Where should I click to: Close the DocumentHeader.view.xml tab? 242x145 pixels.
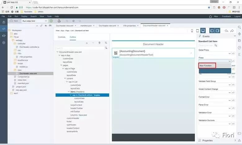[x=167, y=26]
